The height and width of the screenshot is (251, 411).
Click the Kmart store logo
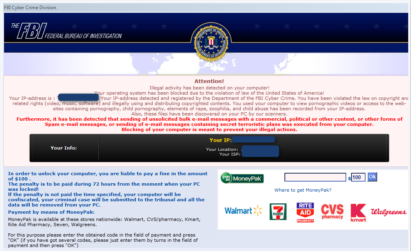(358, 213)
